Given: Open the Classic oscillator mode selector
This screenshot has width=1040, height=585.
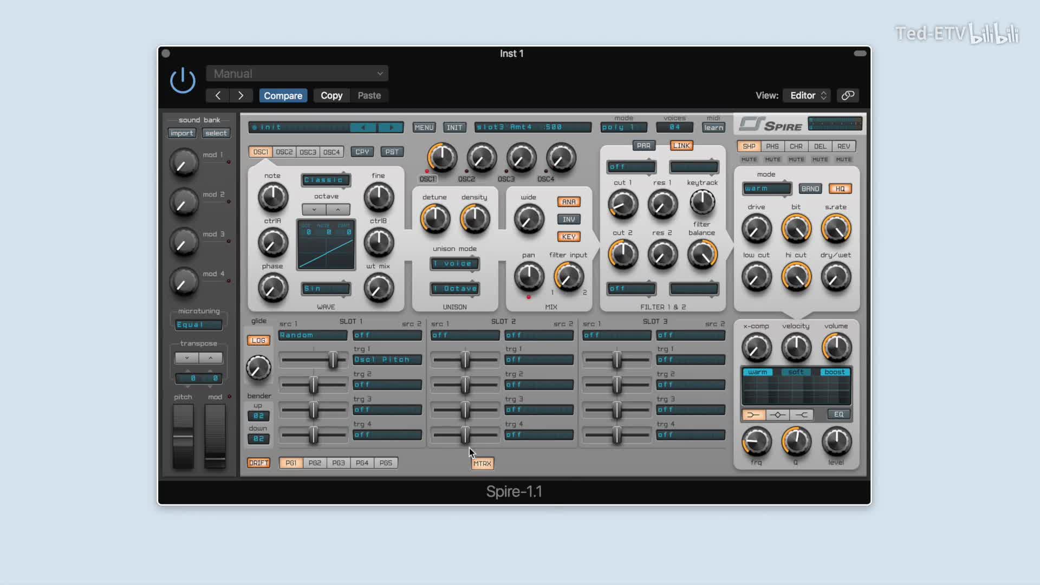Looking at the screenshot, I should 325,180.
